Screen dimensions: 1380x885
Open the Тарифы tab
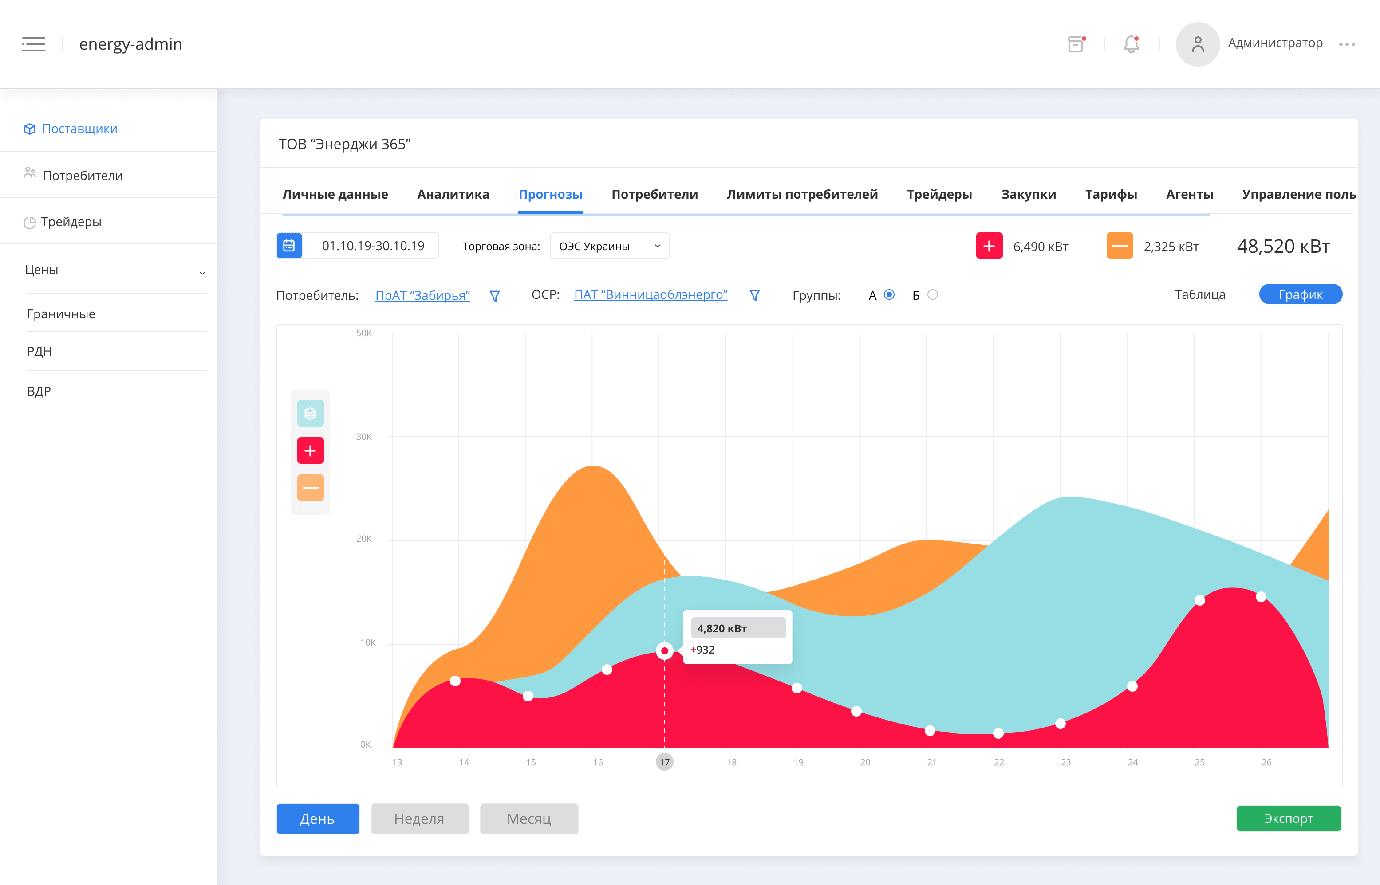point(1110,194)
